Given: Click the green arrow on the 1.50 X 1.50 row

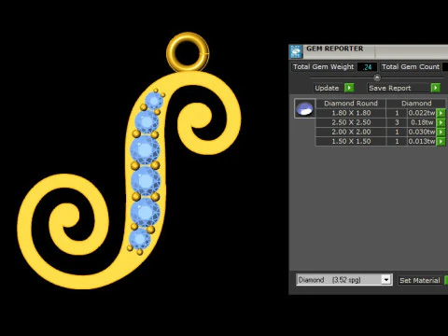Looking at the screenshot, I should [x=441, y=142].
